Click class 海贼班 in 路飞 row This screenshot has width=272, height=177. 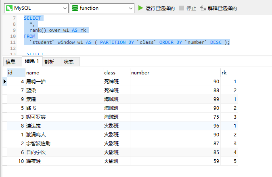pos(117,108)
